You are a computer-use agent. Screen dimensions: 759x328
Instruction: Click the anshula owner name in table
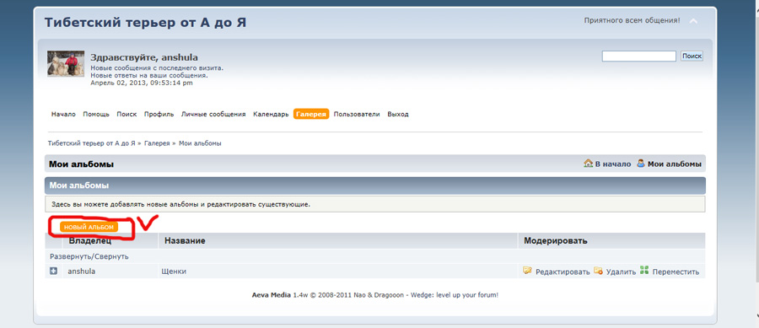click(x=81, y=272)
